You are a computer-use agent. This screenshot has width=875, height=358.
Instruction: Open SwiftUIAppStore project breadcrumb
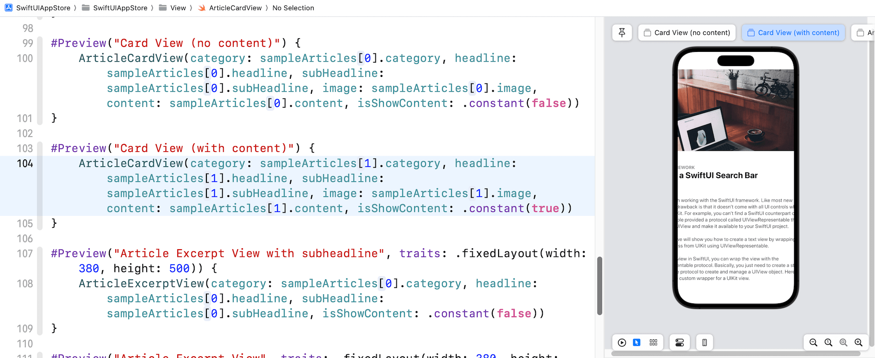(43, 8)
